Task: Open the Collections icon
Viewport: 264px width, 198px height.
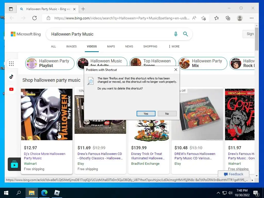Action: (228, 18)
